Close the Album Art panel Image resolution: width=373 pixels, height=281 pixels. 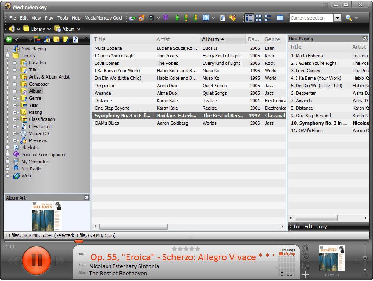(x=87, y=197)
